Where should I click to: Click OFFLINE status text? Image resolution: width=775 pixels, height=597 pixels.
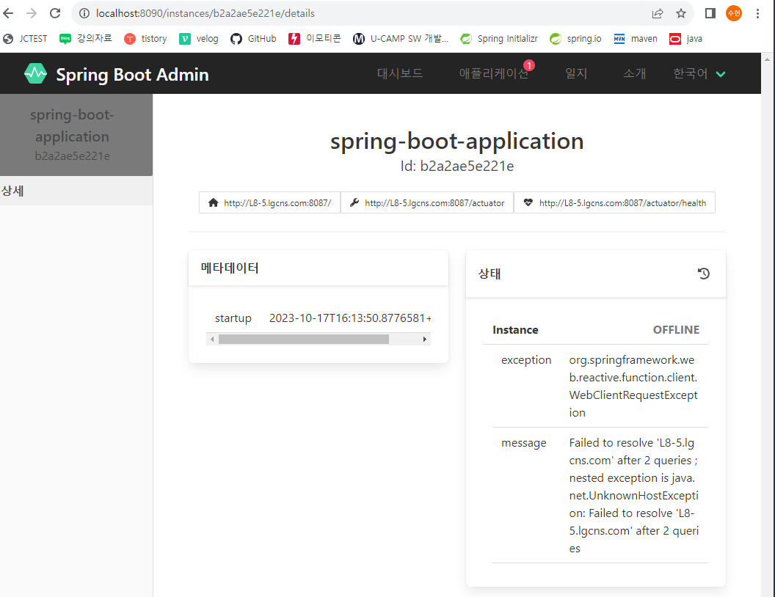pyautogui.click(x=676, y=330)
